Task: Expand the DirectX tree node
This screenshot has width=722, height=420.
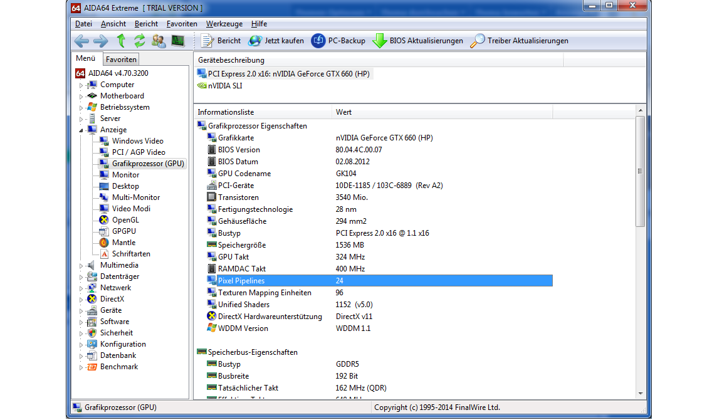Action: pyautogui.click(x=81, y=300)
